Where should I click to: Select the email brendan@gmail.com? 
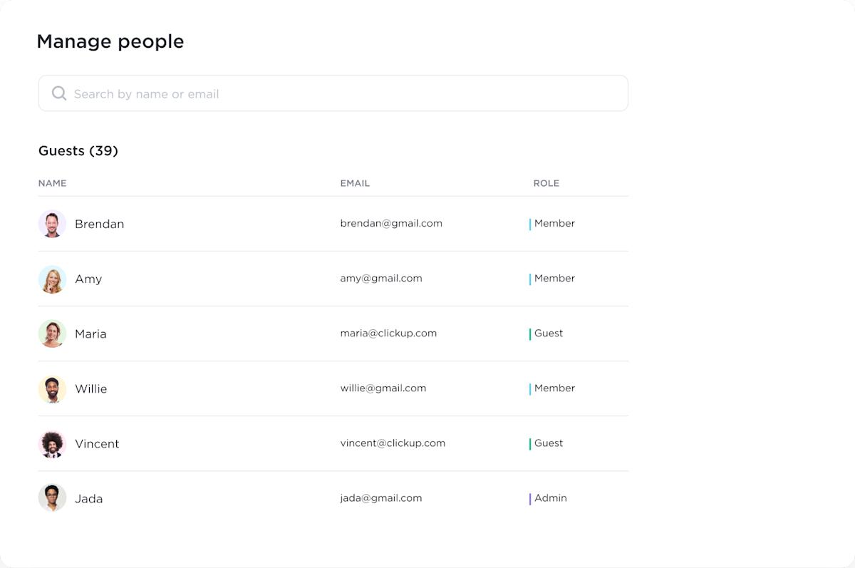[391, 224]
